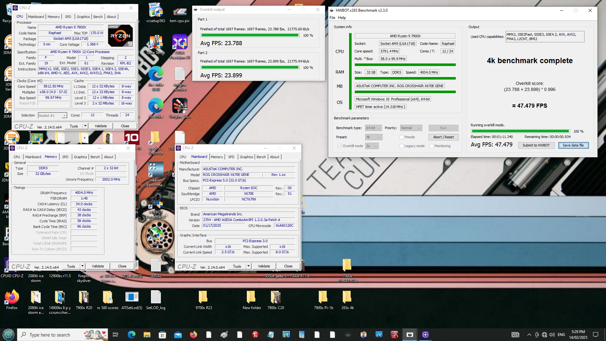The width and height of the screenshot is (606, 341).
Task: Click Save data file button
Action: tap(573, 145)
